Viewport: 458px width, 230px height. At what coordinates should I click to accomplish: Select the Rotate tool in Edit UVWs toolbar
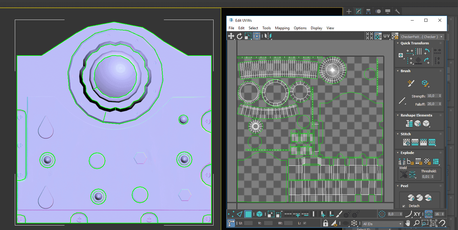click(240, 36)
